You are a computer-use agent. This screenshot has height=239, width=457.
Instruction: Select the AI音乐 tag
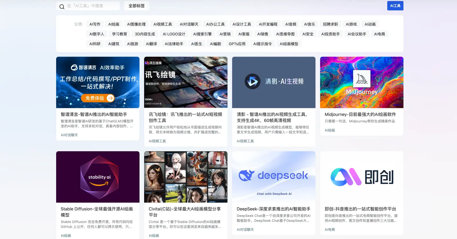click(x=310, y=24)
